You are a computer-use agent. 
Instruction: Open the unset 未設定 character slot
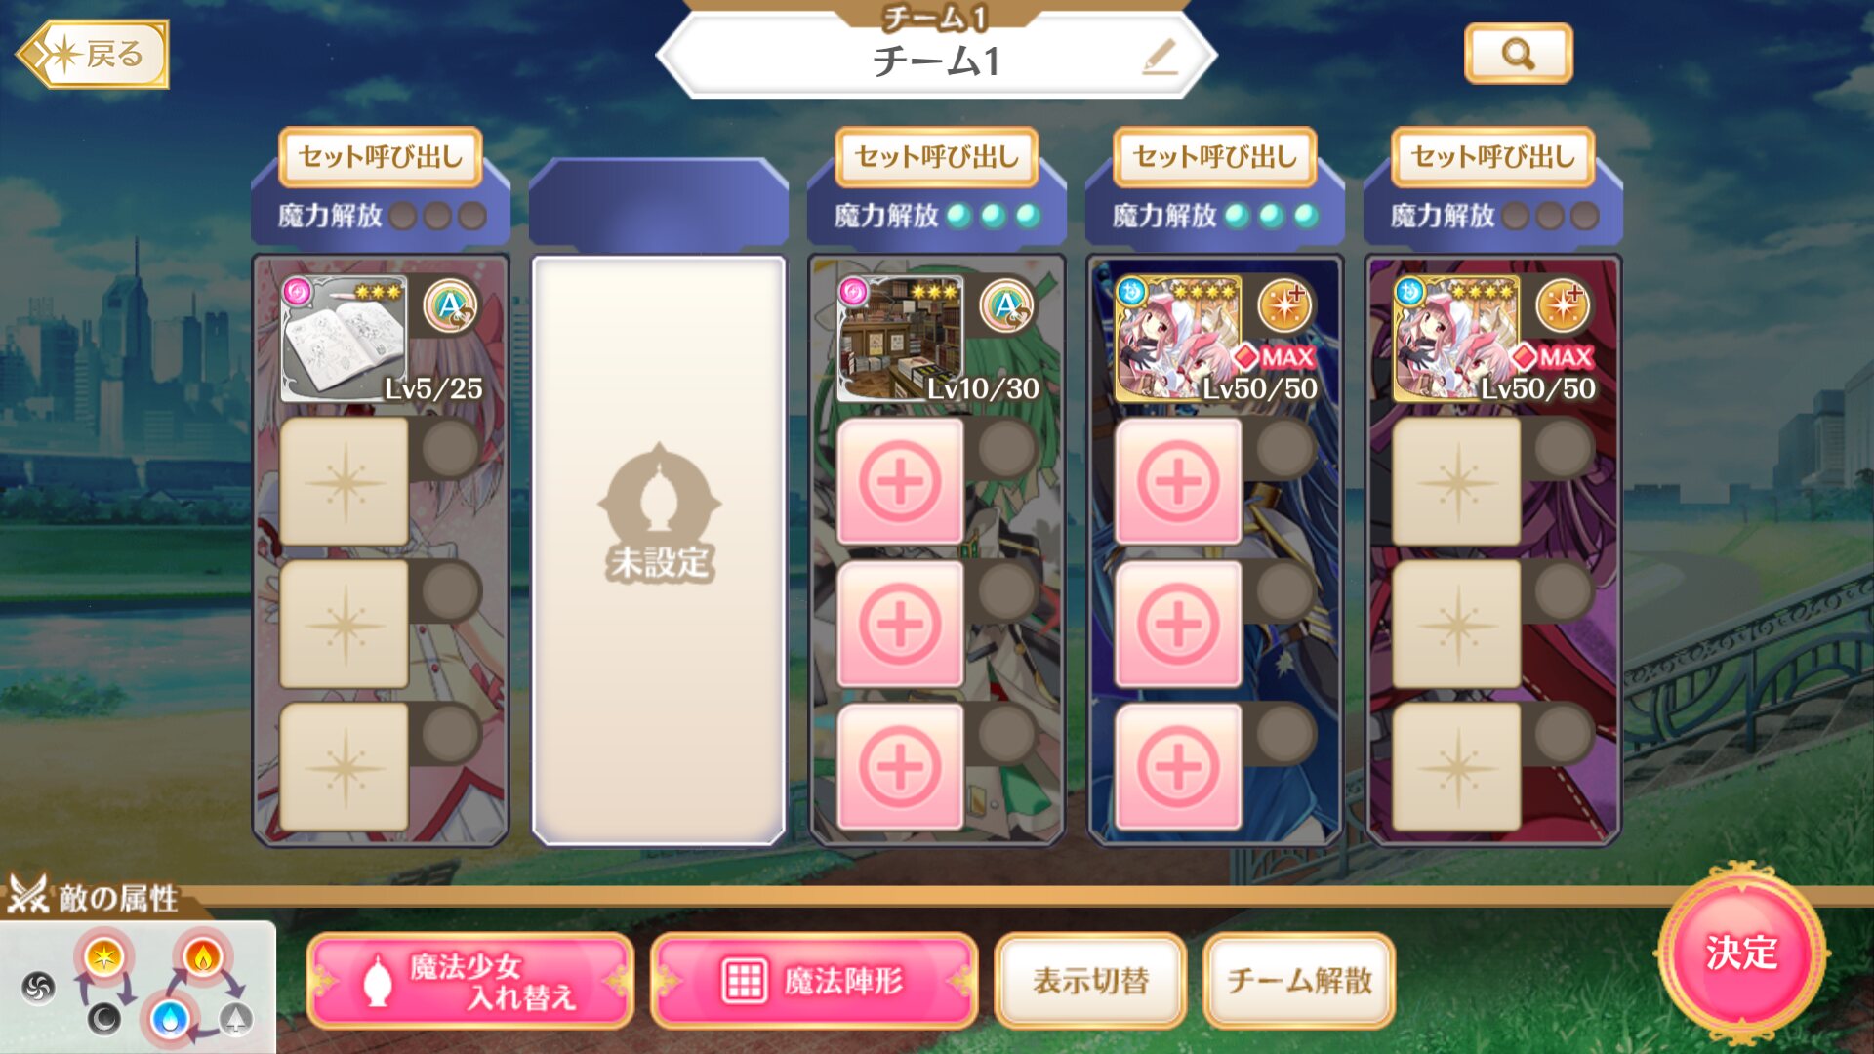[659, 550]
